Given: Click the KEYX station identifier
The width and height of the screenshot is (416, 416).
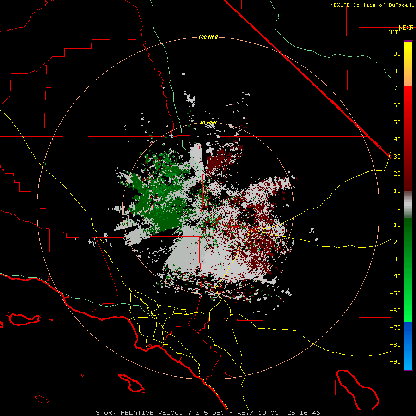Looking at the screenshot, I should coord(245,413).
